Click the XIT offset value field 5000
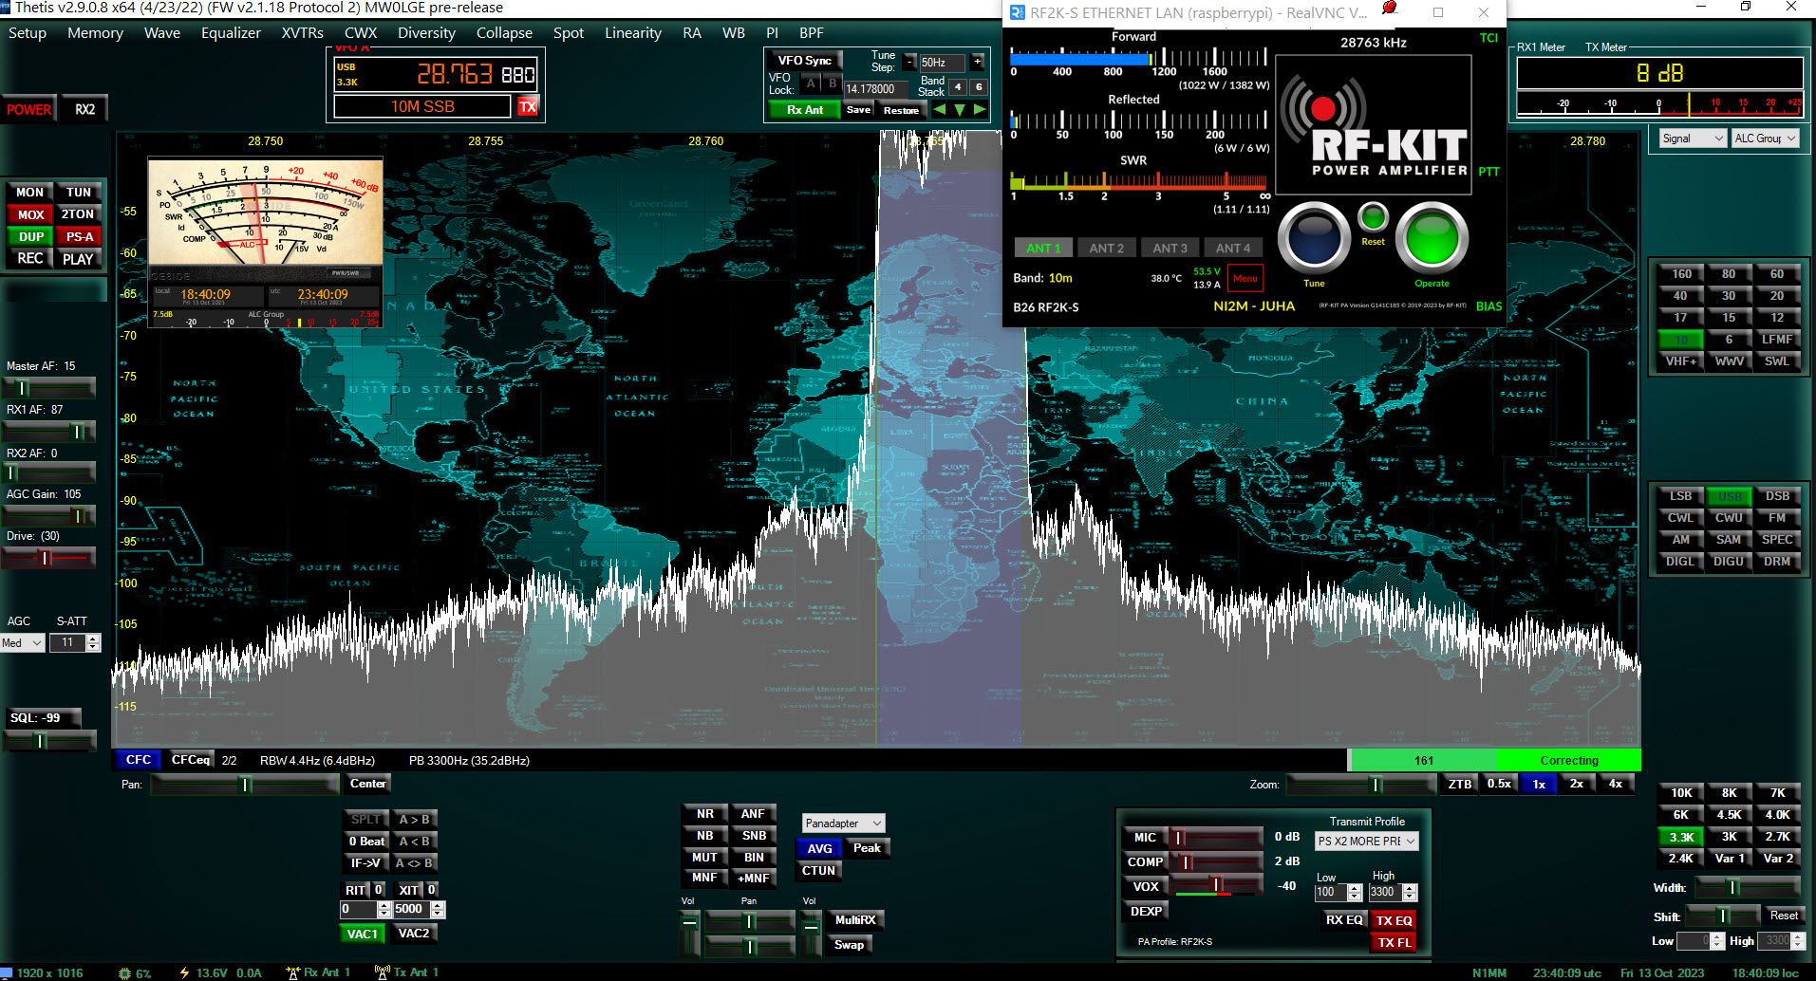This screenshot has height=981, width=1816. [x=412, y=909]
